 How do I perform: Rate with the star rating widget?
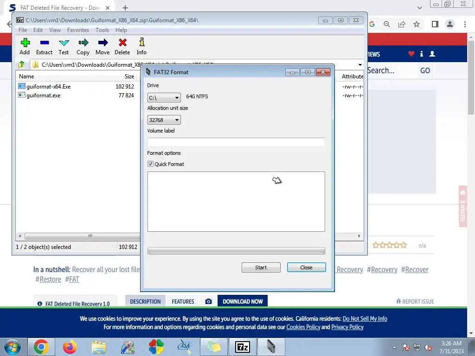point(389,245)
